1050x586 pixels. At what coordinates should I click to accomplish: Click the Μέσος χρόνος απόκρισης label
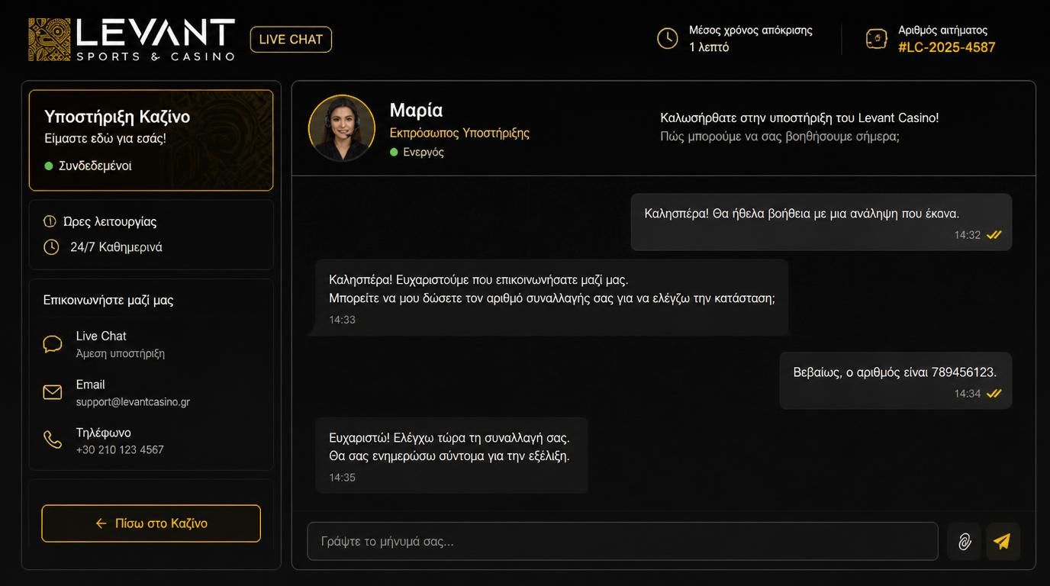(x=751, y=31)
